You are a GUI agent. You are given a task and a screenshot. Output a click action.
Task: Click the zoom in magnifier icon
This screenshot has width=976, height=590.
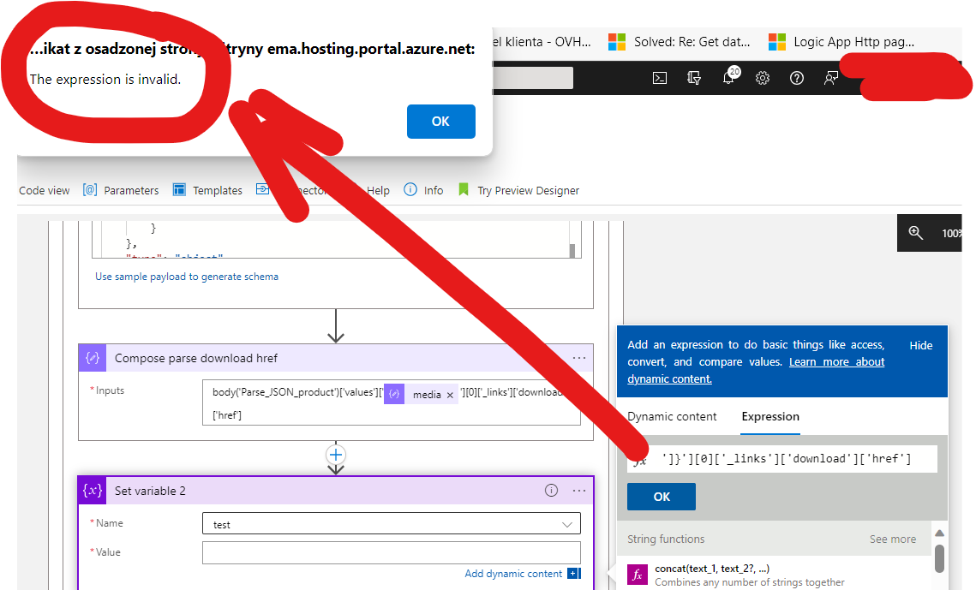pos(916,233)
